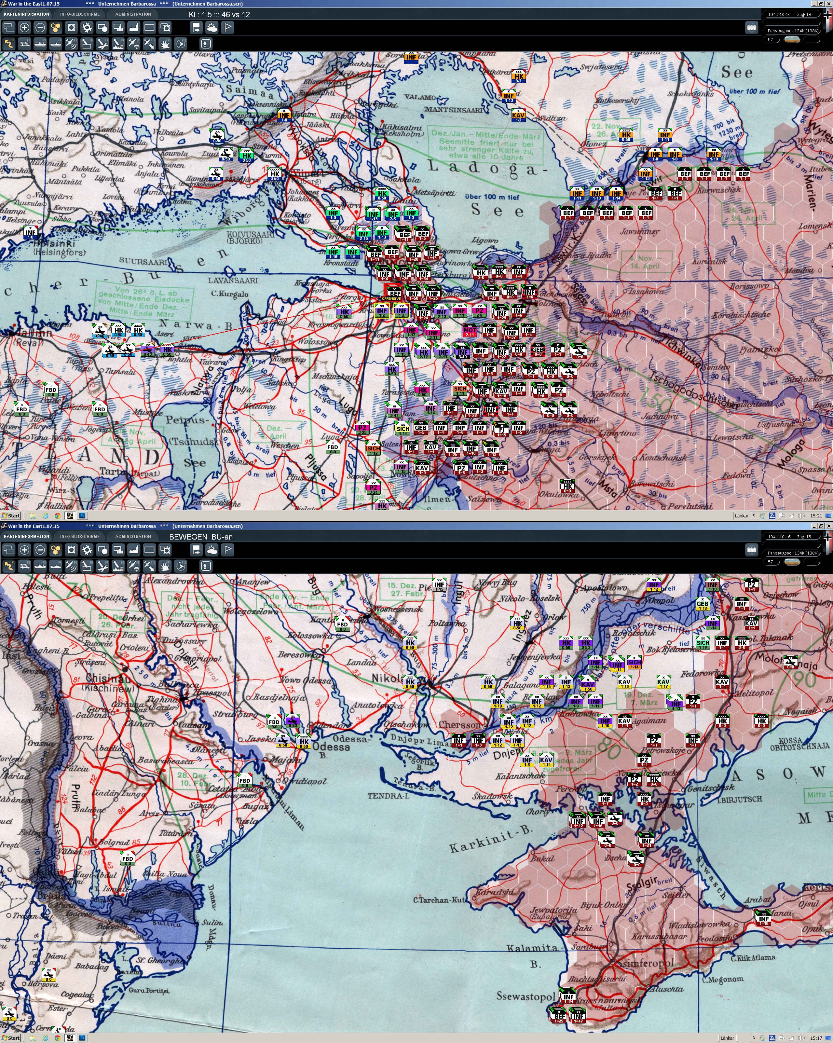Screen dimensions: 833x1043
Task: Zoom out the map in upper window
Action: click(x=40, y=28)
